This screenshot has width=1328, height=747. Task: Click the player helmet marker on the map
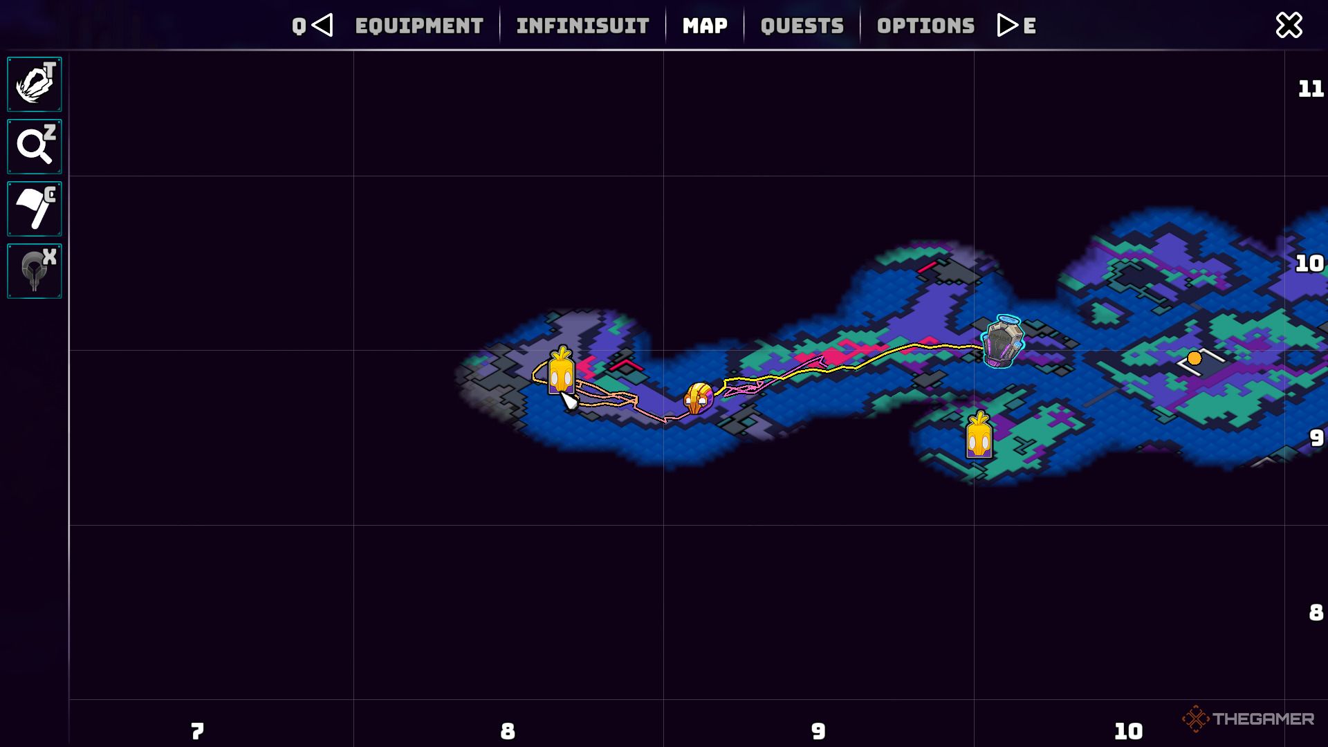pyautogui.click(x=699, y=396)
